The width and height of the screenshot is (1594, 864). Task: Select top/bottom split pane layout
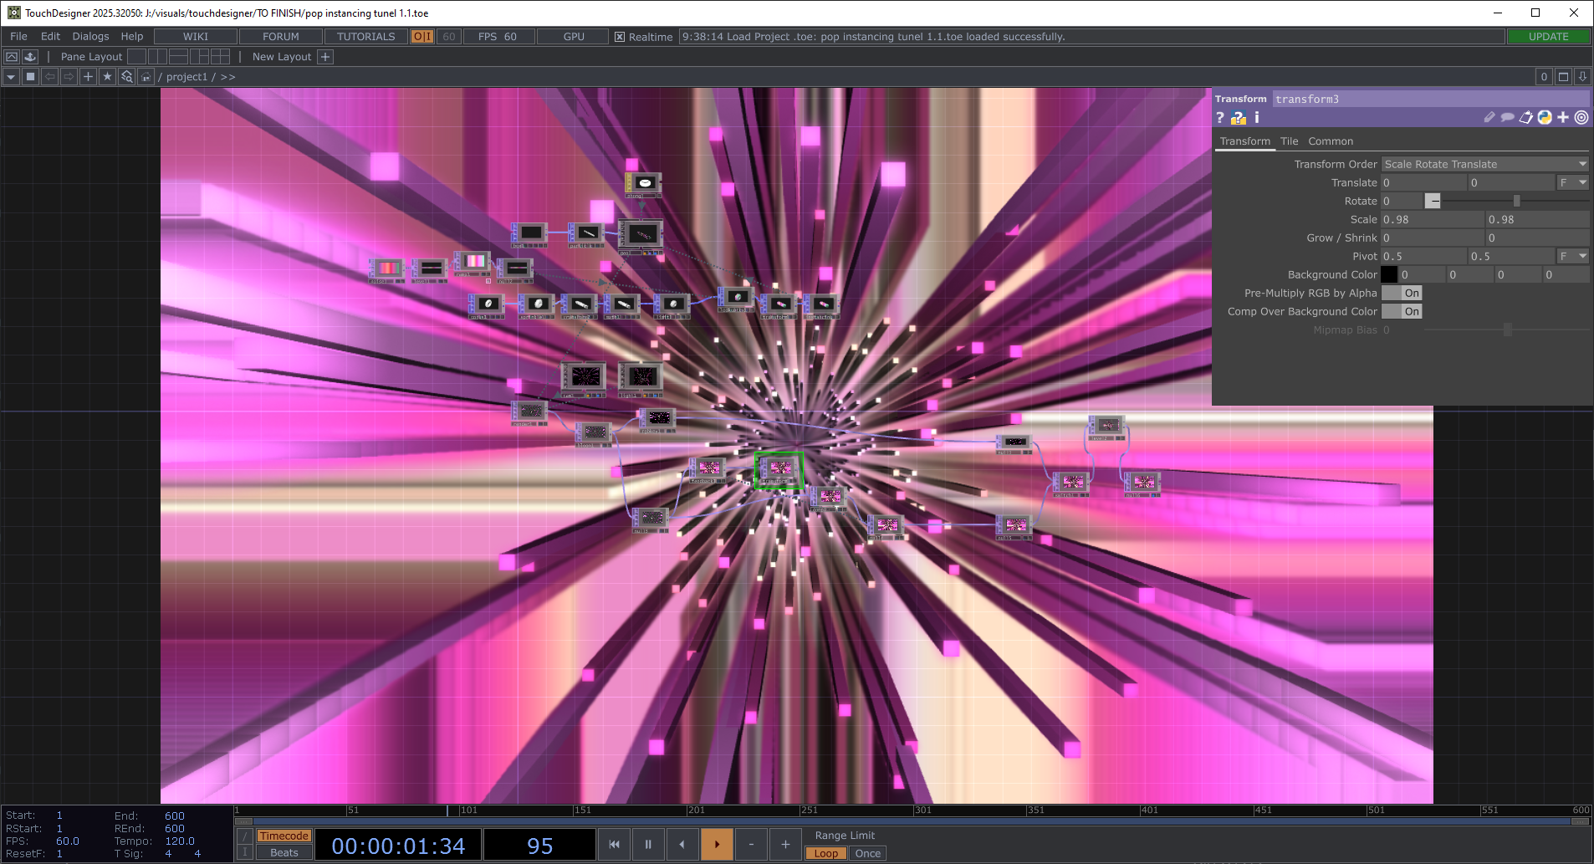coord(178,57)
